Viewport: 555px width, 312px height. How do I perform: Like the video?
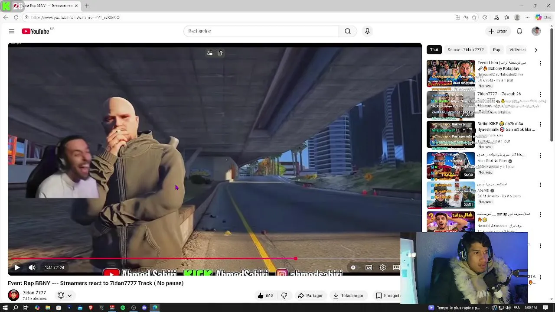tap(264, 296)
